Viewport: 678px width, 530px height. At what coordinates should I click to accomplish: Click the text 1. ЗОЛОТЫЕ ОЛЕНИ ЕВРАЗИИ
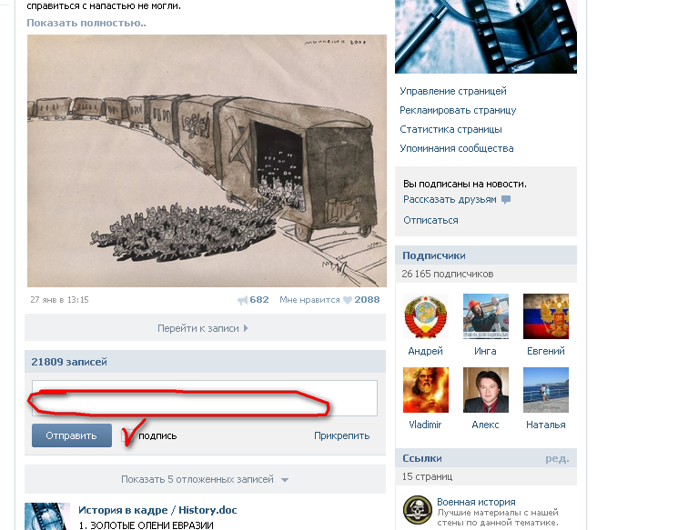click(x=147, y=525)
